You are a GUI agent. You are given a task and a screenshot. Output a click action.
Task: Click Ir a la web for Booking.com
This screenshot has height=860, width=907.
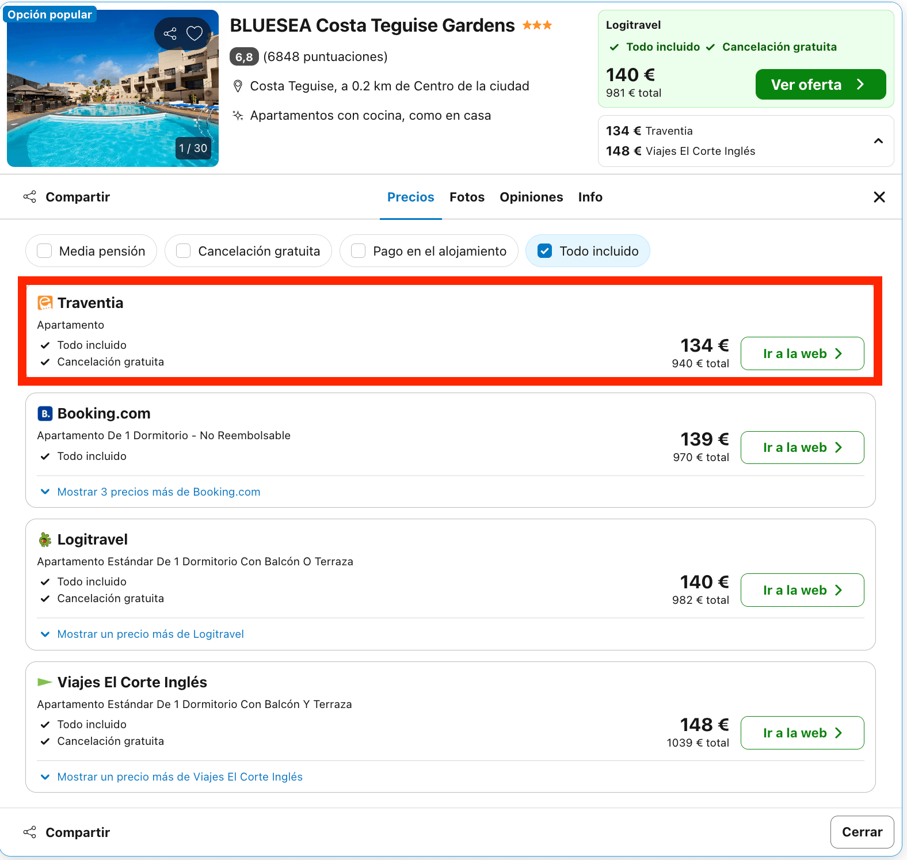(x=802, y=447)
